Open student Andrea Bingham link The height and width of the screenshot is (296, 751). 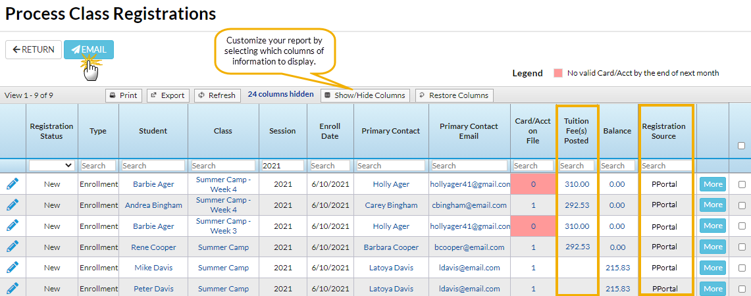click(x=153, y=205)
